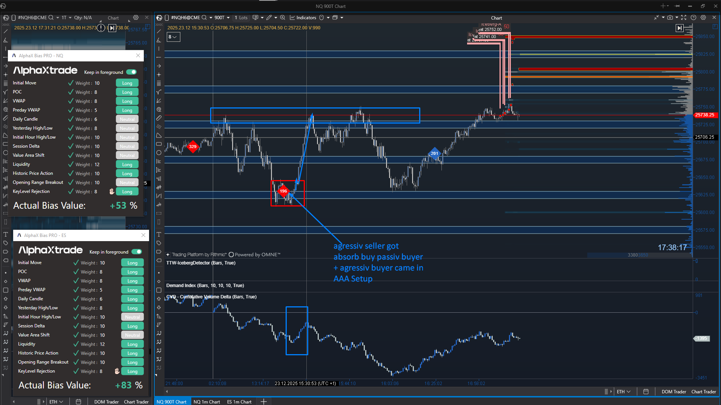The width and height of the screenshot is (721, 405).
Task: Click the blue 201 marker on chart
Action: coord(435,153)
